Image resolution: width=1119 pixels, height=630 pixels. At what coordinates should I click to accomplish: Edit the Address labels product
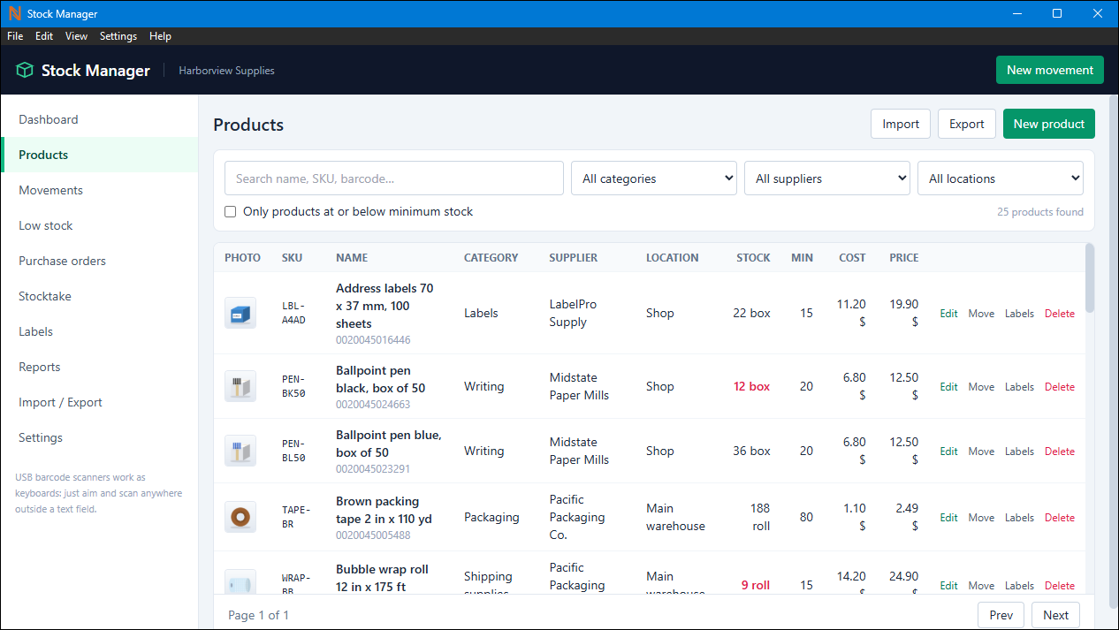tap(948, 314)
